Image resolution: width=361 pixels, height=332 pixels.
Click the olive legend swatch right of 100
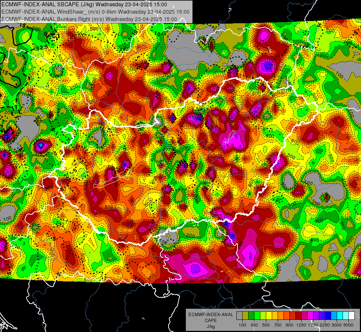[246, 316]
